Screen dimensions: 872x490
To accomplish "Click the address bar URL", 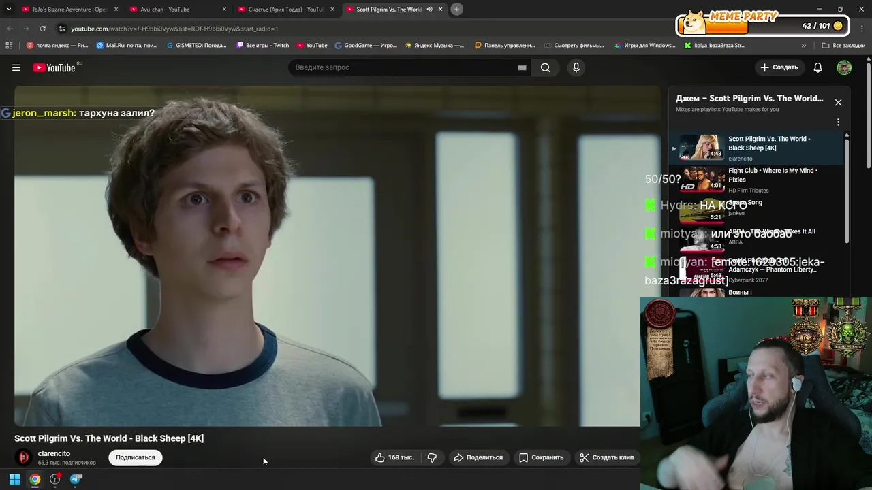I will click(174, 29).
